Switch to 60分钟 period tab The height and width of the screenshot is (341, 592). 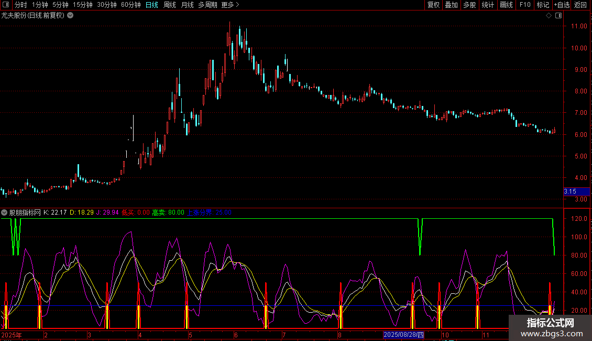[x=130, y=5]
